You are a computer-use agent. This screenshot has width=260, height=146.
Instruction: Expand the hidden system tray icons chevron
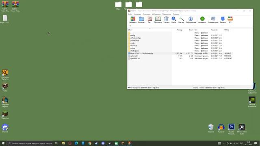point(224,143)
